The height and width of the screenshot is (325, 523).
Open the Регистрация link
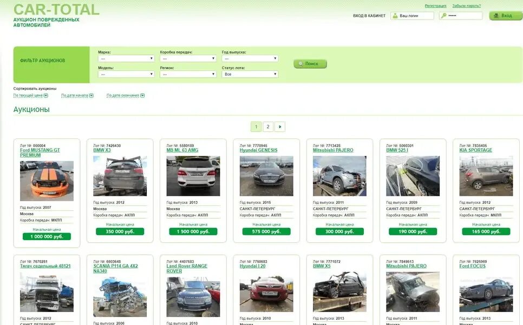[435, 6]
